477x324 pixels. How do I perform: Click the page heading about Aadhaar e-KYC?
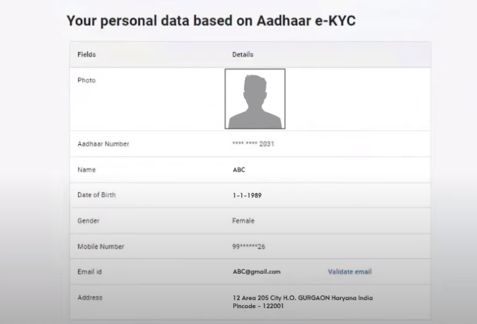coord(211,21)
